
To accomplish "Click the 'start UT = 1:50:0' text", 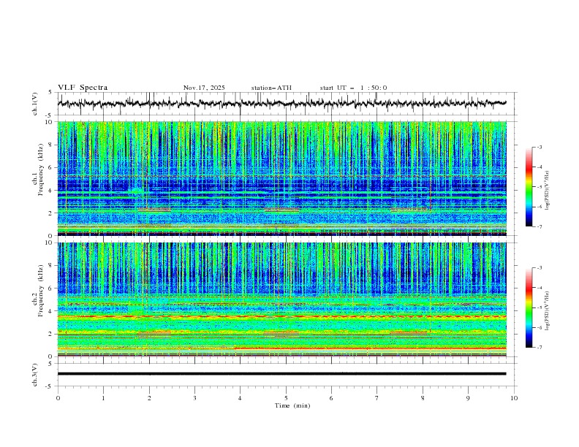I will 353,88.
